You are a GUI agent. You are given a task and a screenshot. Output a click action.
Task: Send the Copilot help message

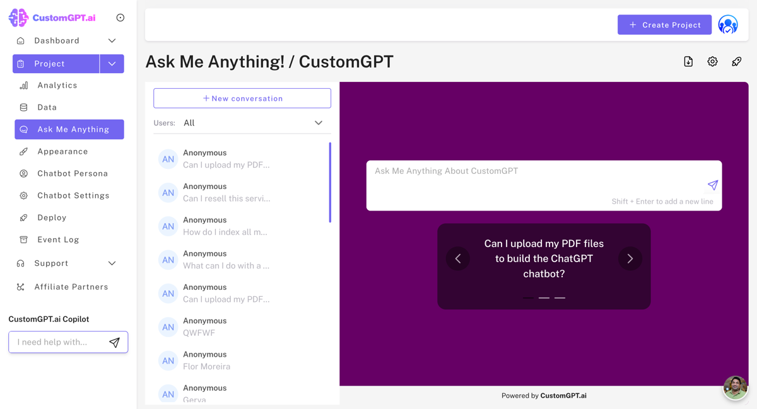pyautogui.click(x=114, y=342)
